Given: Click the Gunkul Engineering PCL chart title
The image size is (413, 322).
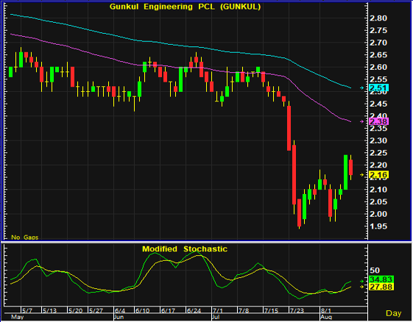Looking at the screenshot, I should point(185,7).
